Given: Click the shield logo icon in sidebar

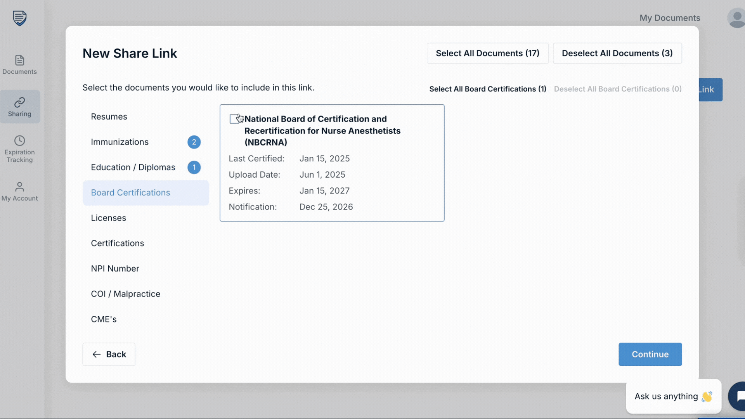Looking at the screenshot, I should pos(19,18).
